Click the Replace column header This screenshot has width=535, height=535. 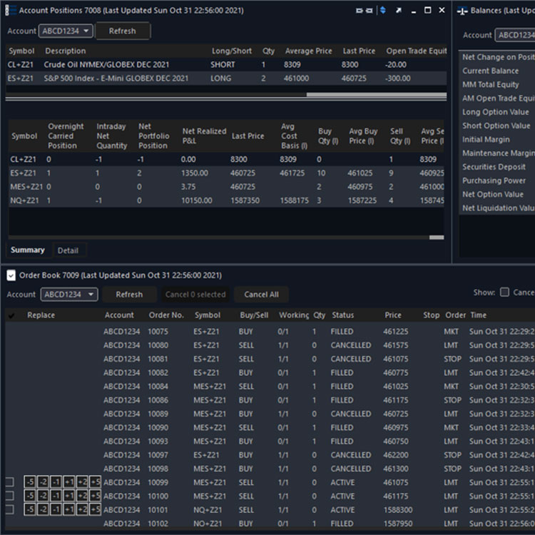(x=41, y=315)
